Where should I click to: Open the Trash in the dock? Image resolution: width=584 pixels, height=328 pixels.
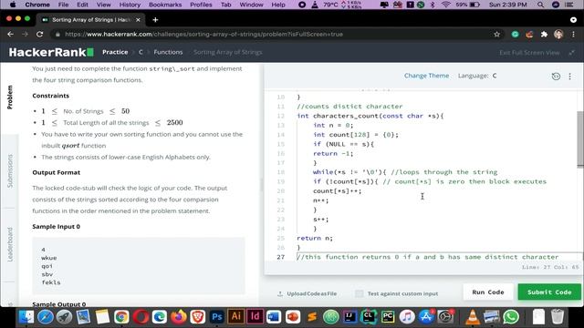558,317
